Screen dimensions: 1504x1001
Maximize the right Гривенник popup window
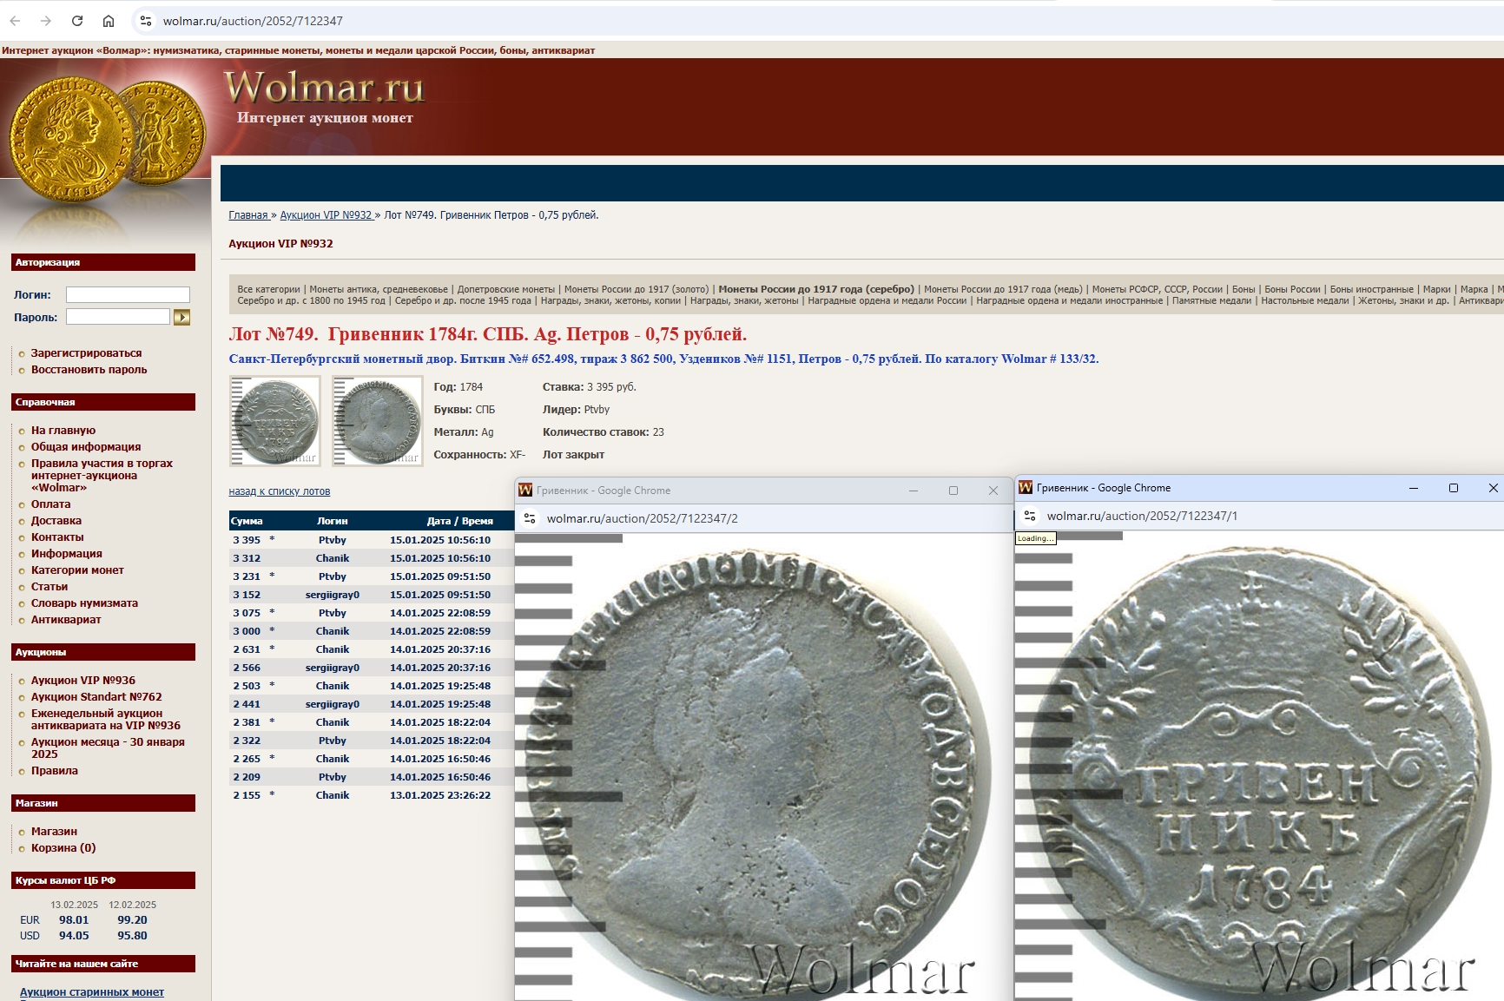[1453, 488]
